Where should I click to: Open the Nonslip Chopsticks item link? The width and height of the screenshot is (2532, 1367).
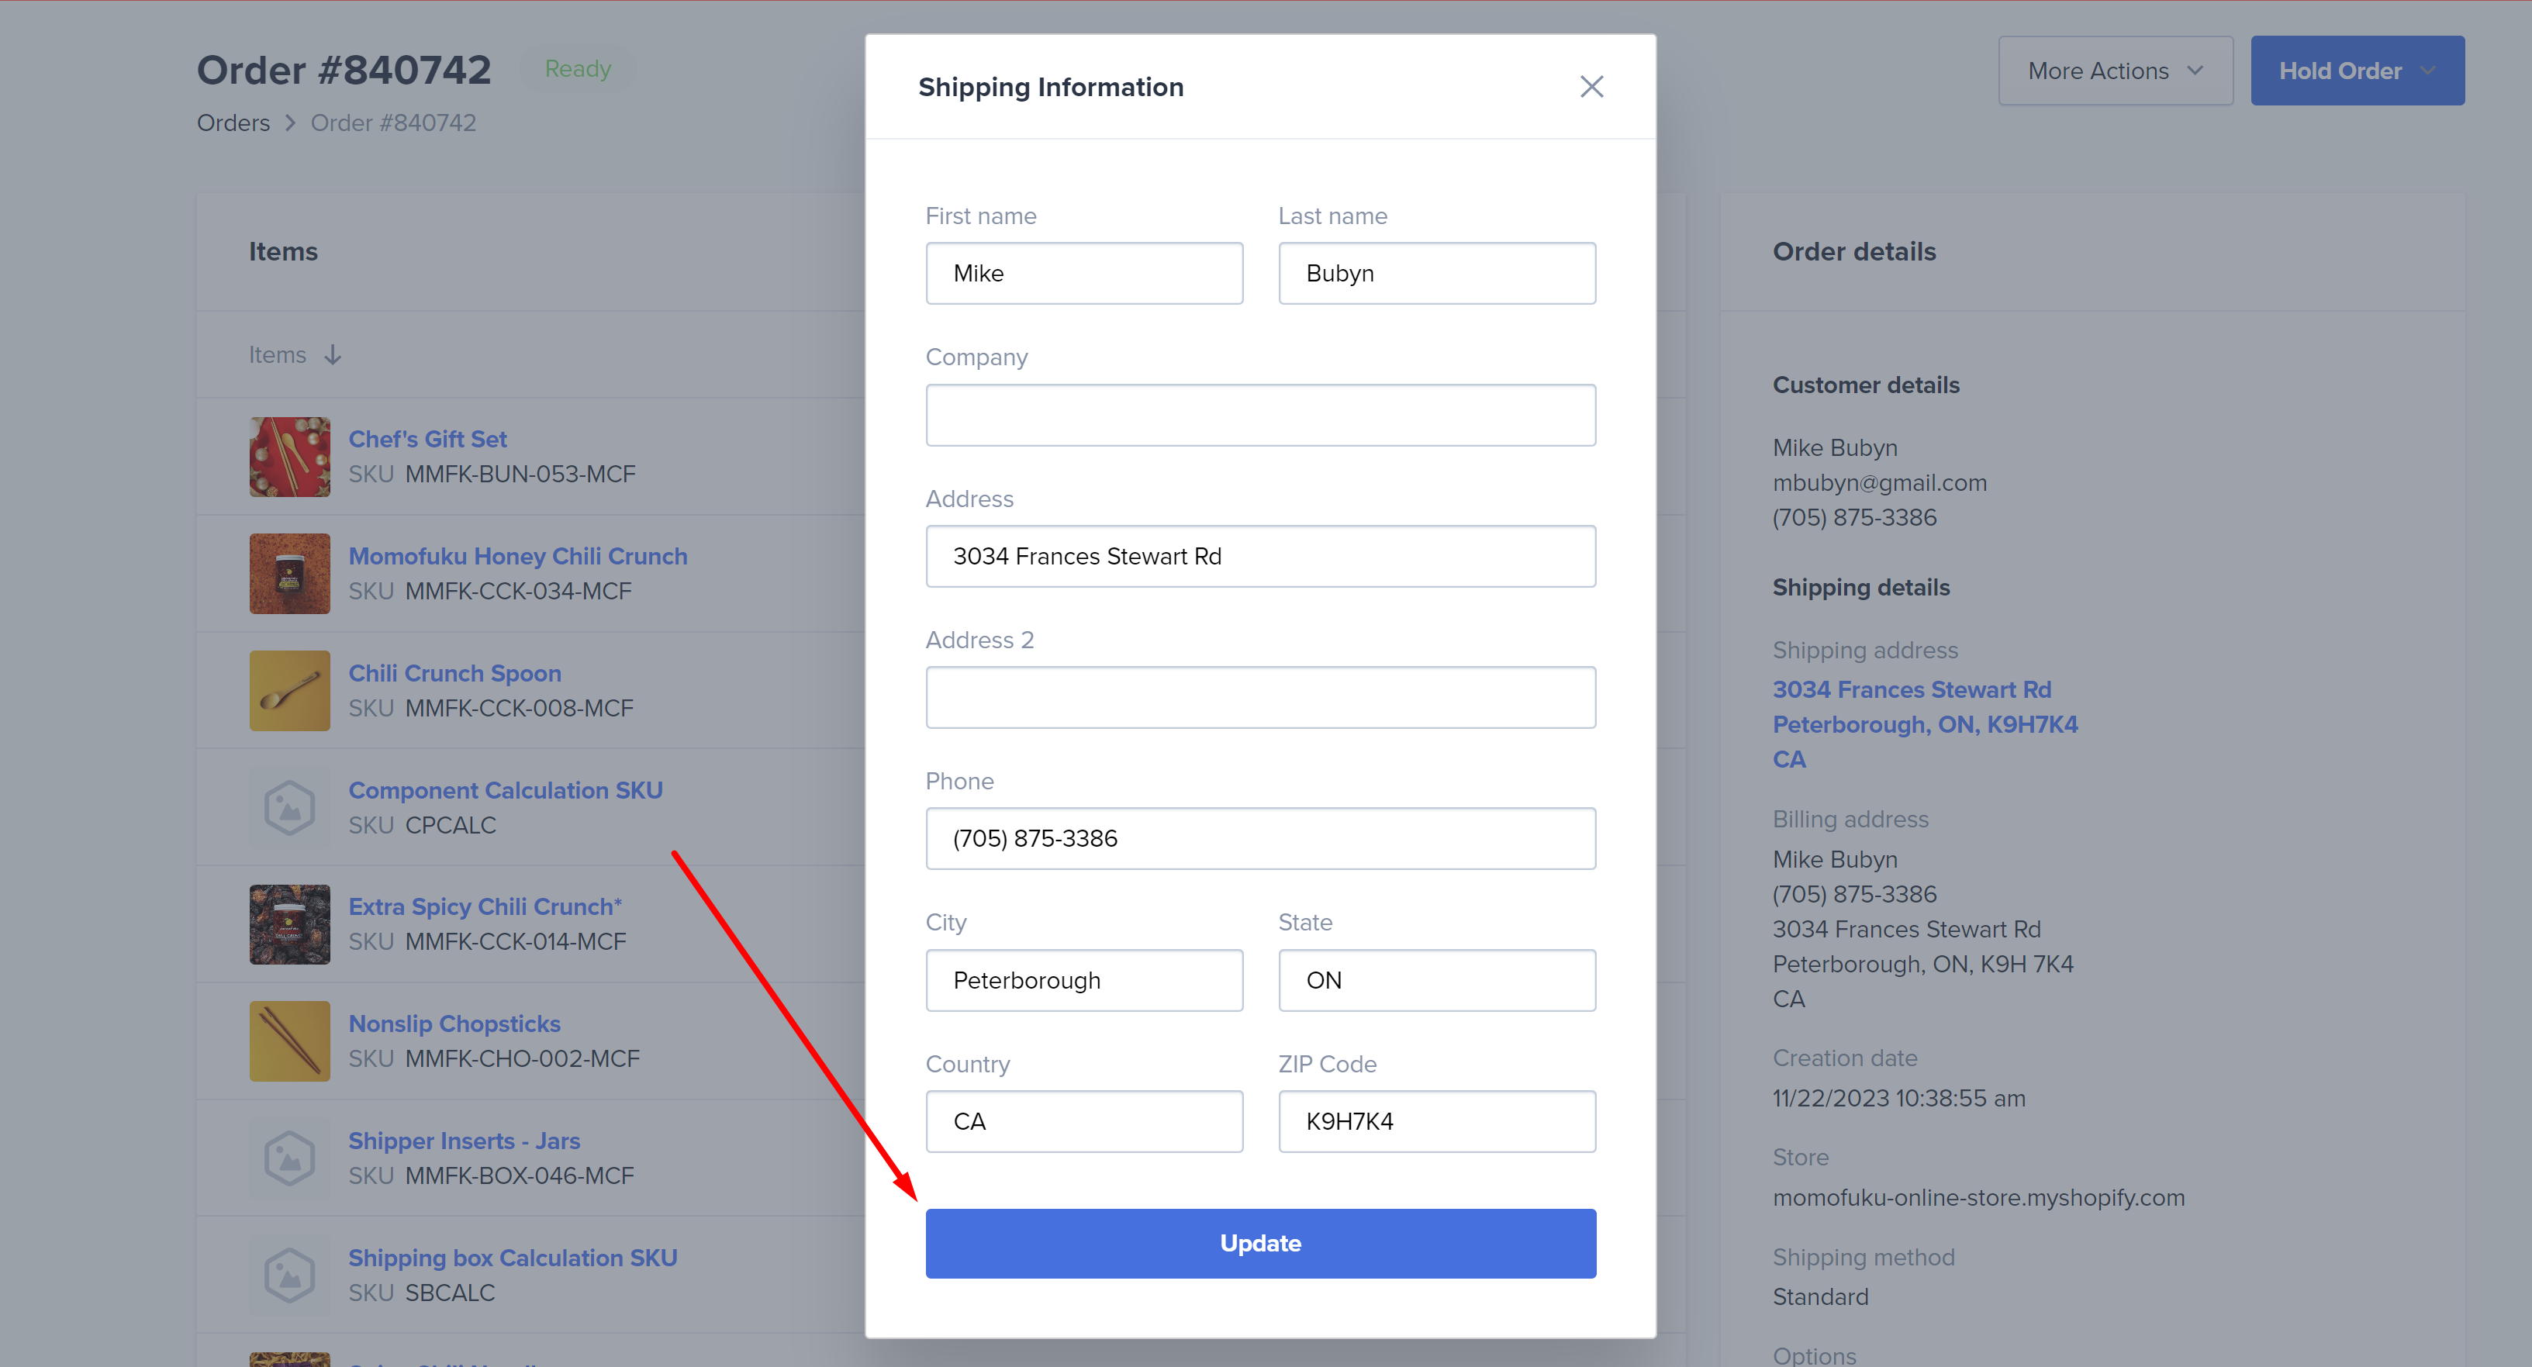coord(454,1023)
